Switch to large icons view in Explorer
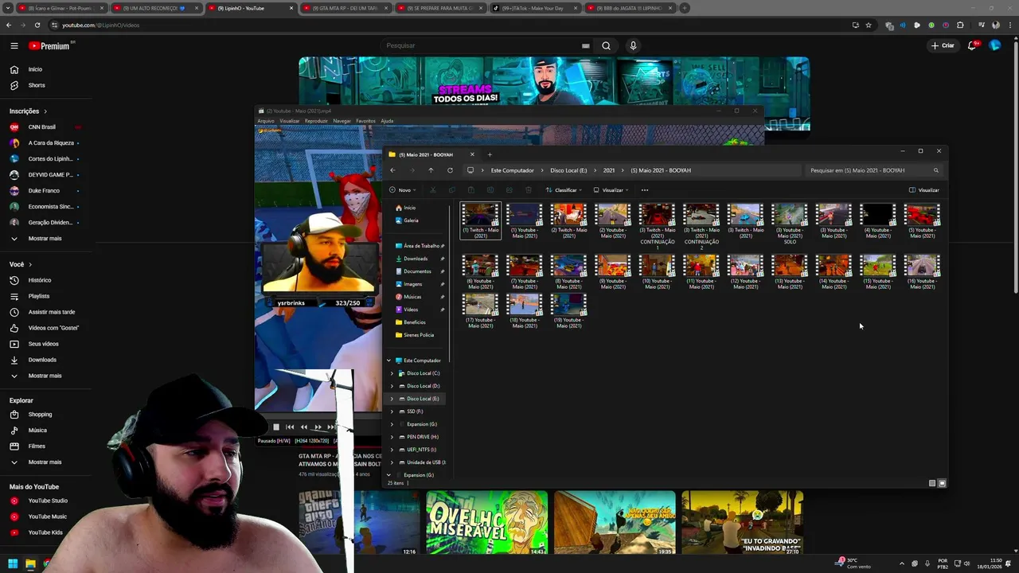 click(942, 483)
